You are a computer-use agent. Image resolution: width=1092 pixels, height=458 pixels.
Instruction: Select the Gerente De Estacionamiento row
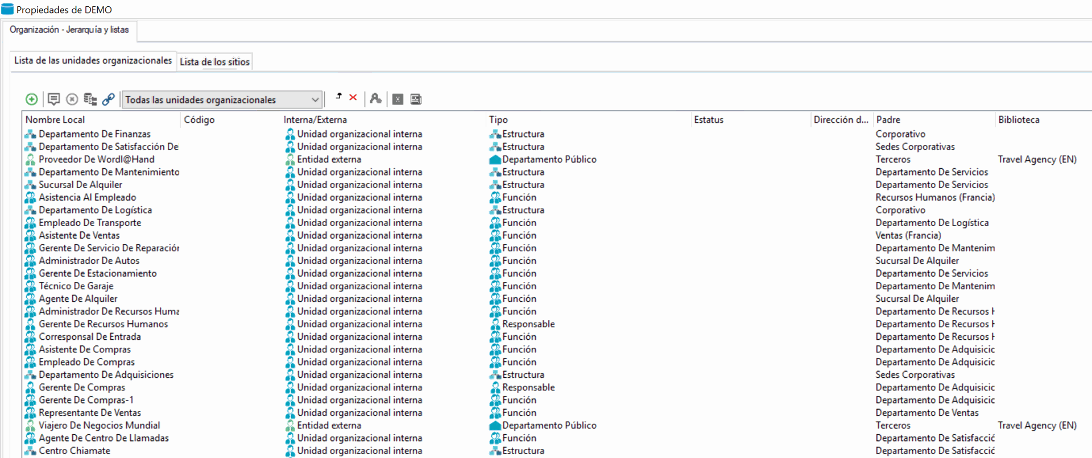click(557, 274)
